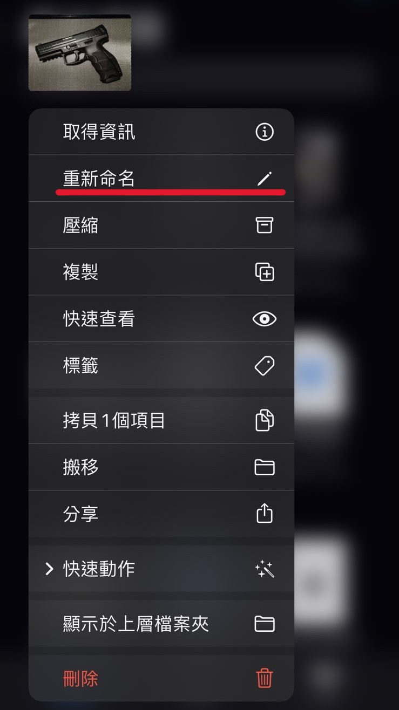The width and height of the screenshot is (399, 710).
Task: Tap the eye Quick Look icon
Action: (x=265, y=319)
